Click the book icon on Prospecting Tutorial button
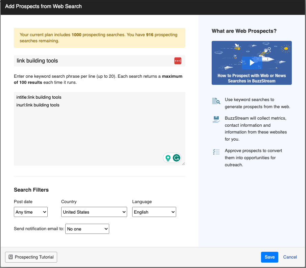 11,257
